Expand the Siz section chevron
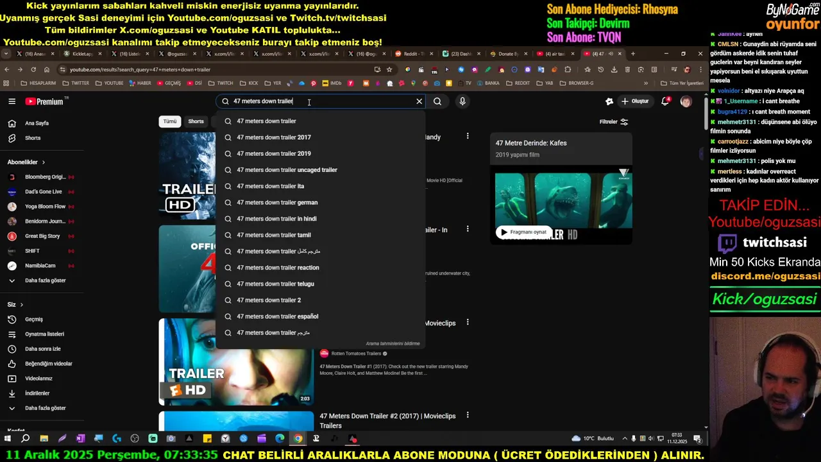This screenshot has height=462, width=821. click(21, 305)
